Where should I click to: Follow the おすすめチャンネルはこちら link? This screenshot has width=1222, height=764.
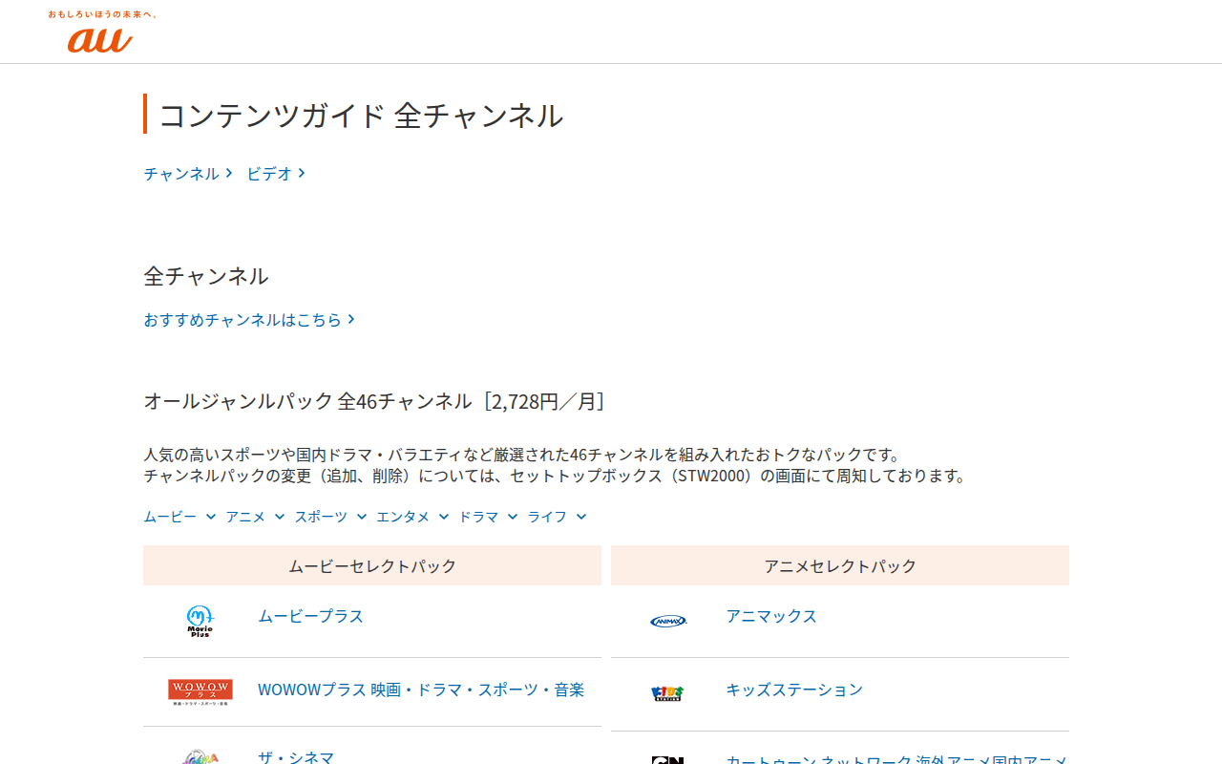(x=249, y=320)
